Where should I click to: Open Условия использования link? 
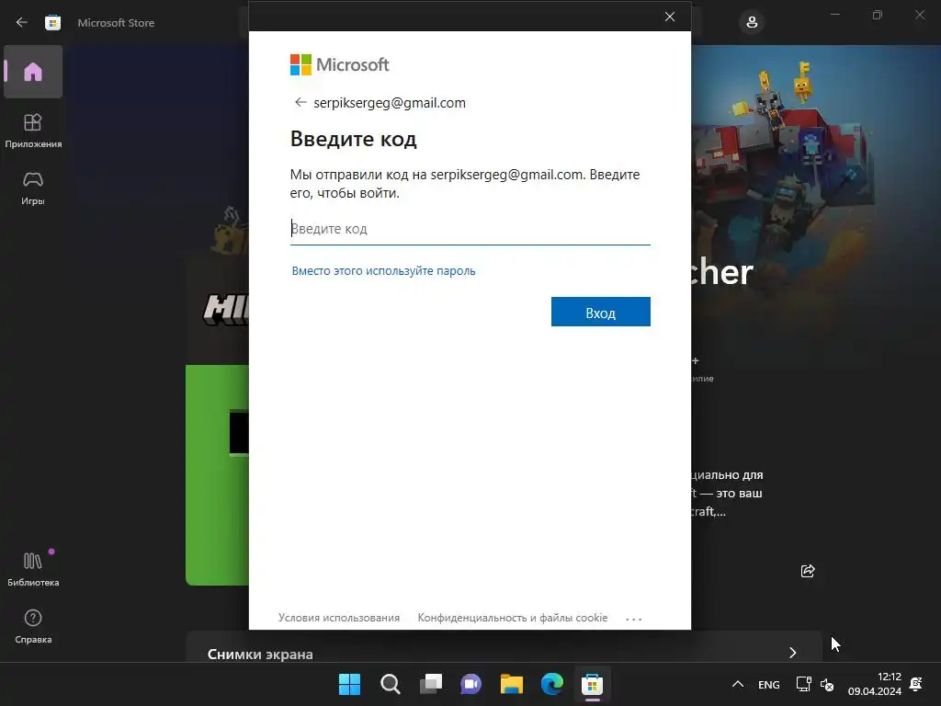click(339, 618)
